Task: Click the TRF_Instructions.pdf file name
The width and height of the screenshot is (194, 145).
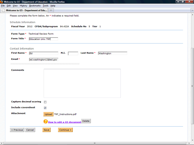Action: point(65,114)
